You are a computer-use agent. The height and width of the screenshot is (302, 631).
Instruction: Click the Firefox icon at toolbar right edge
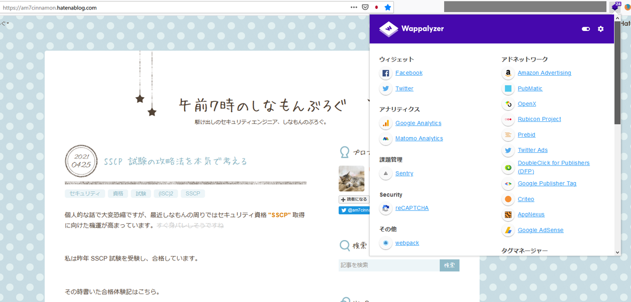click(627, 7)
